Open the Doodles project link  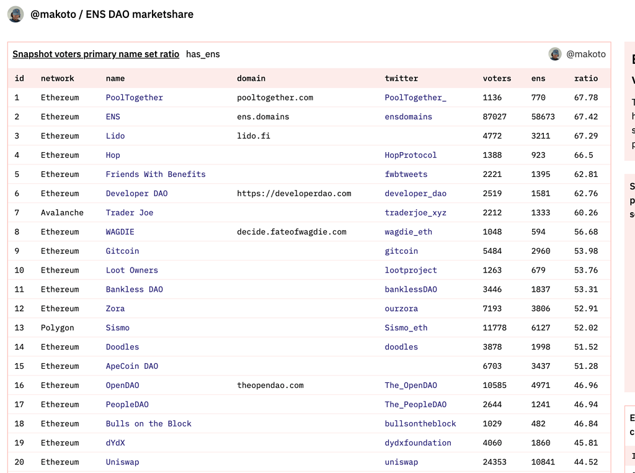pos(122,347)
